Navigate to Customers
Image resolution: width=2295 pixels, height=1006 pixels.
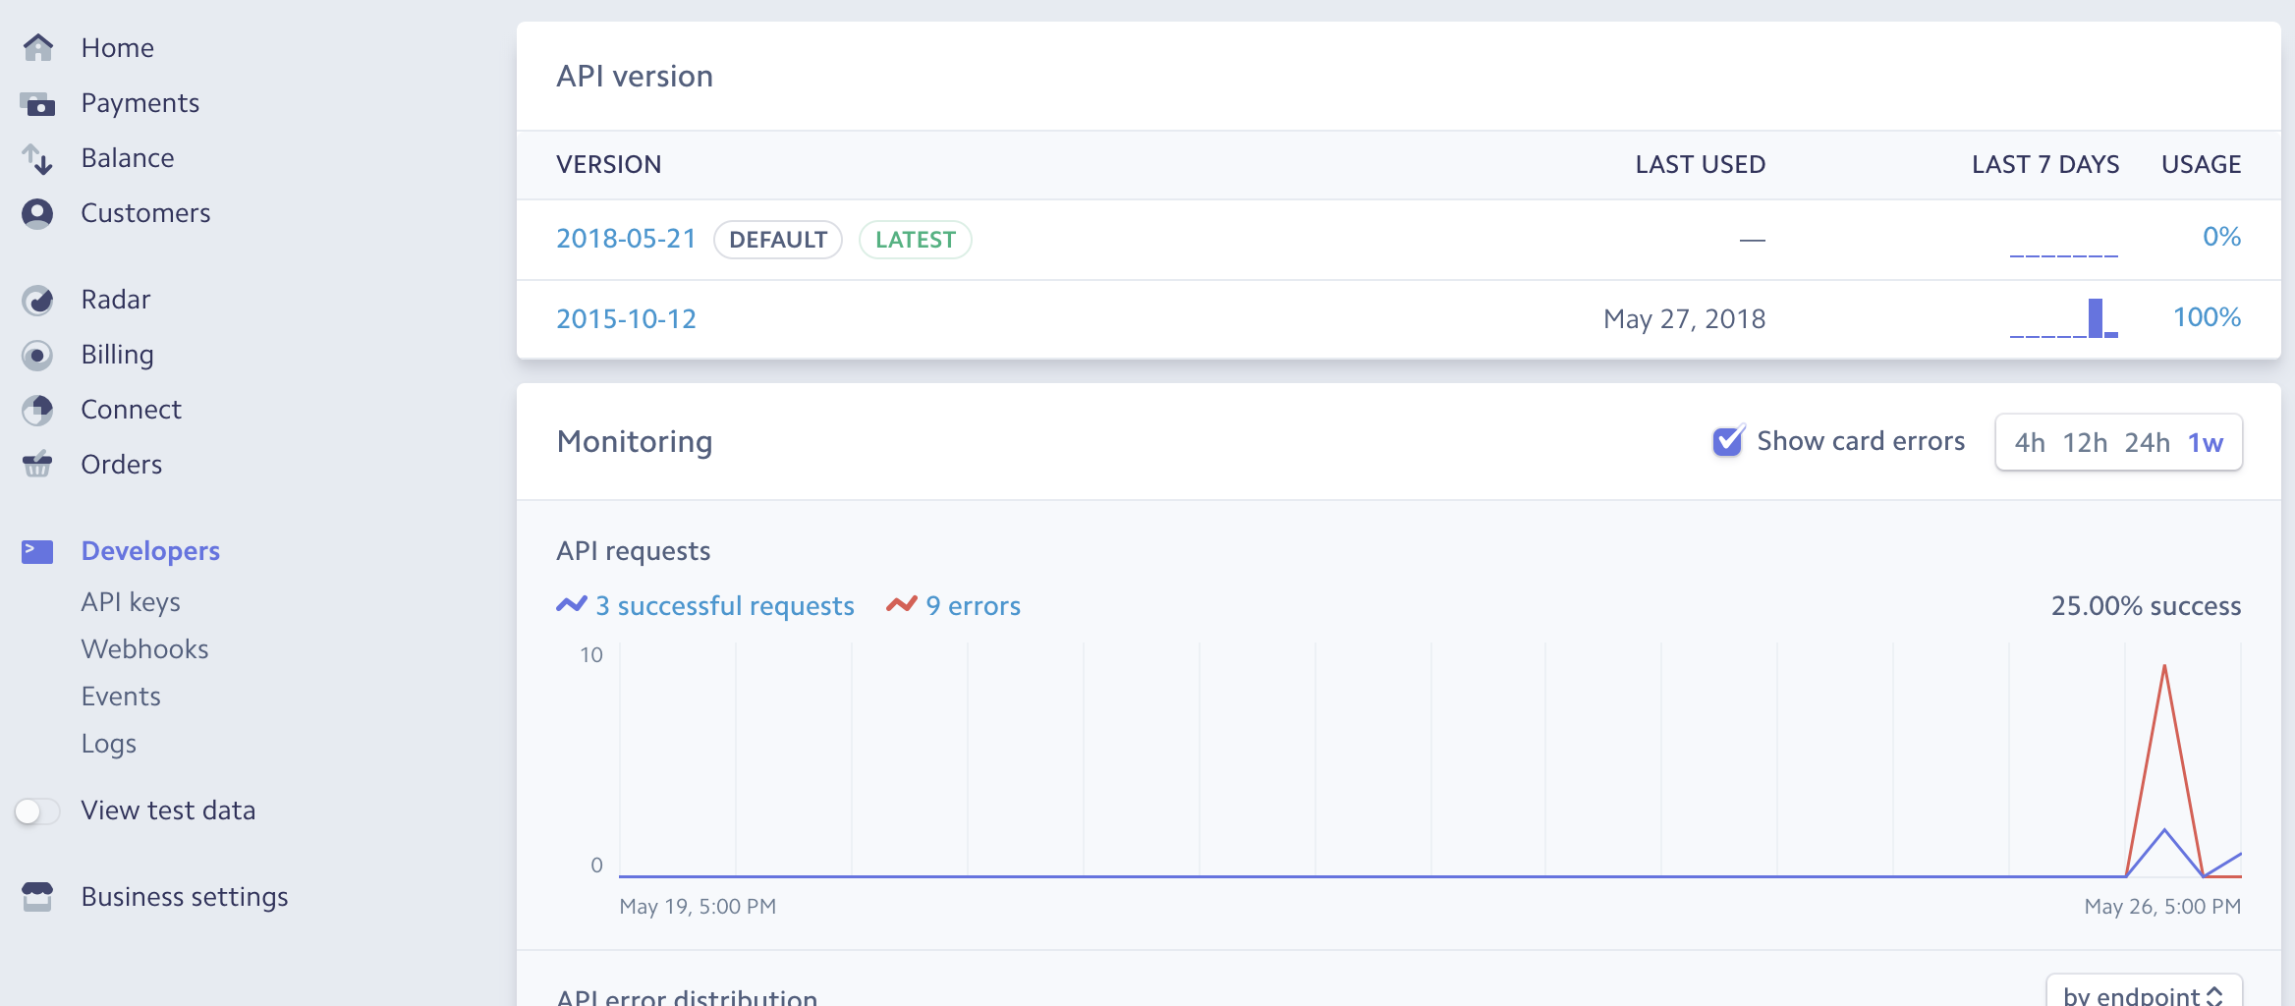(x=145, y=212)
